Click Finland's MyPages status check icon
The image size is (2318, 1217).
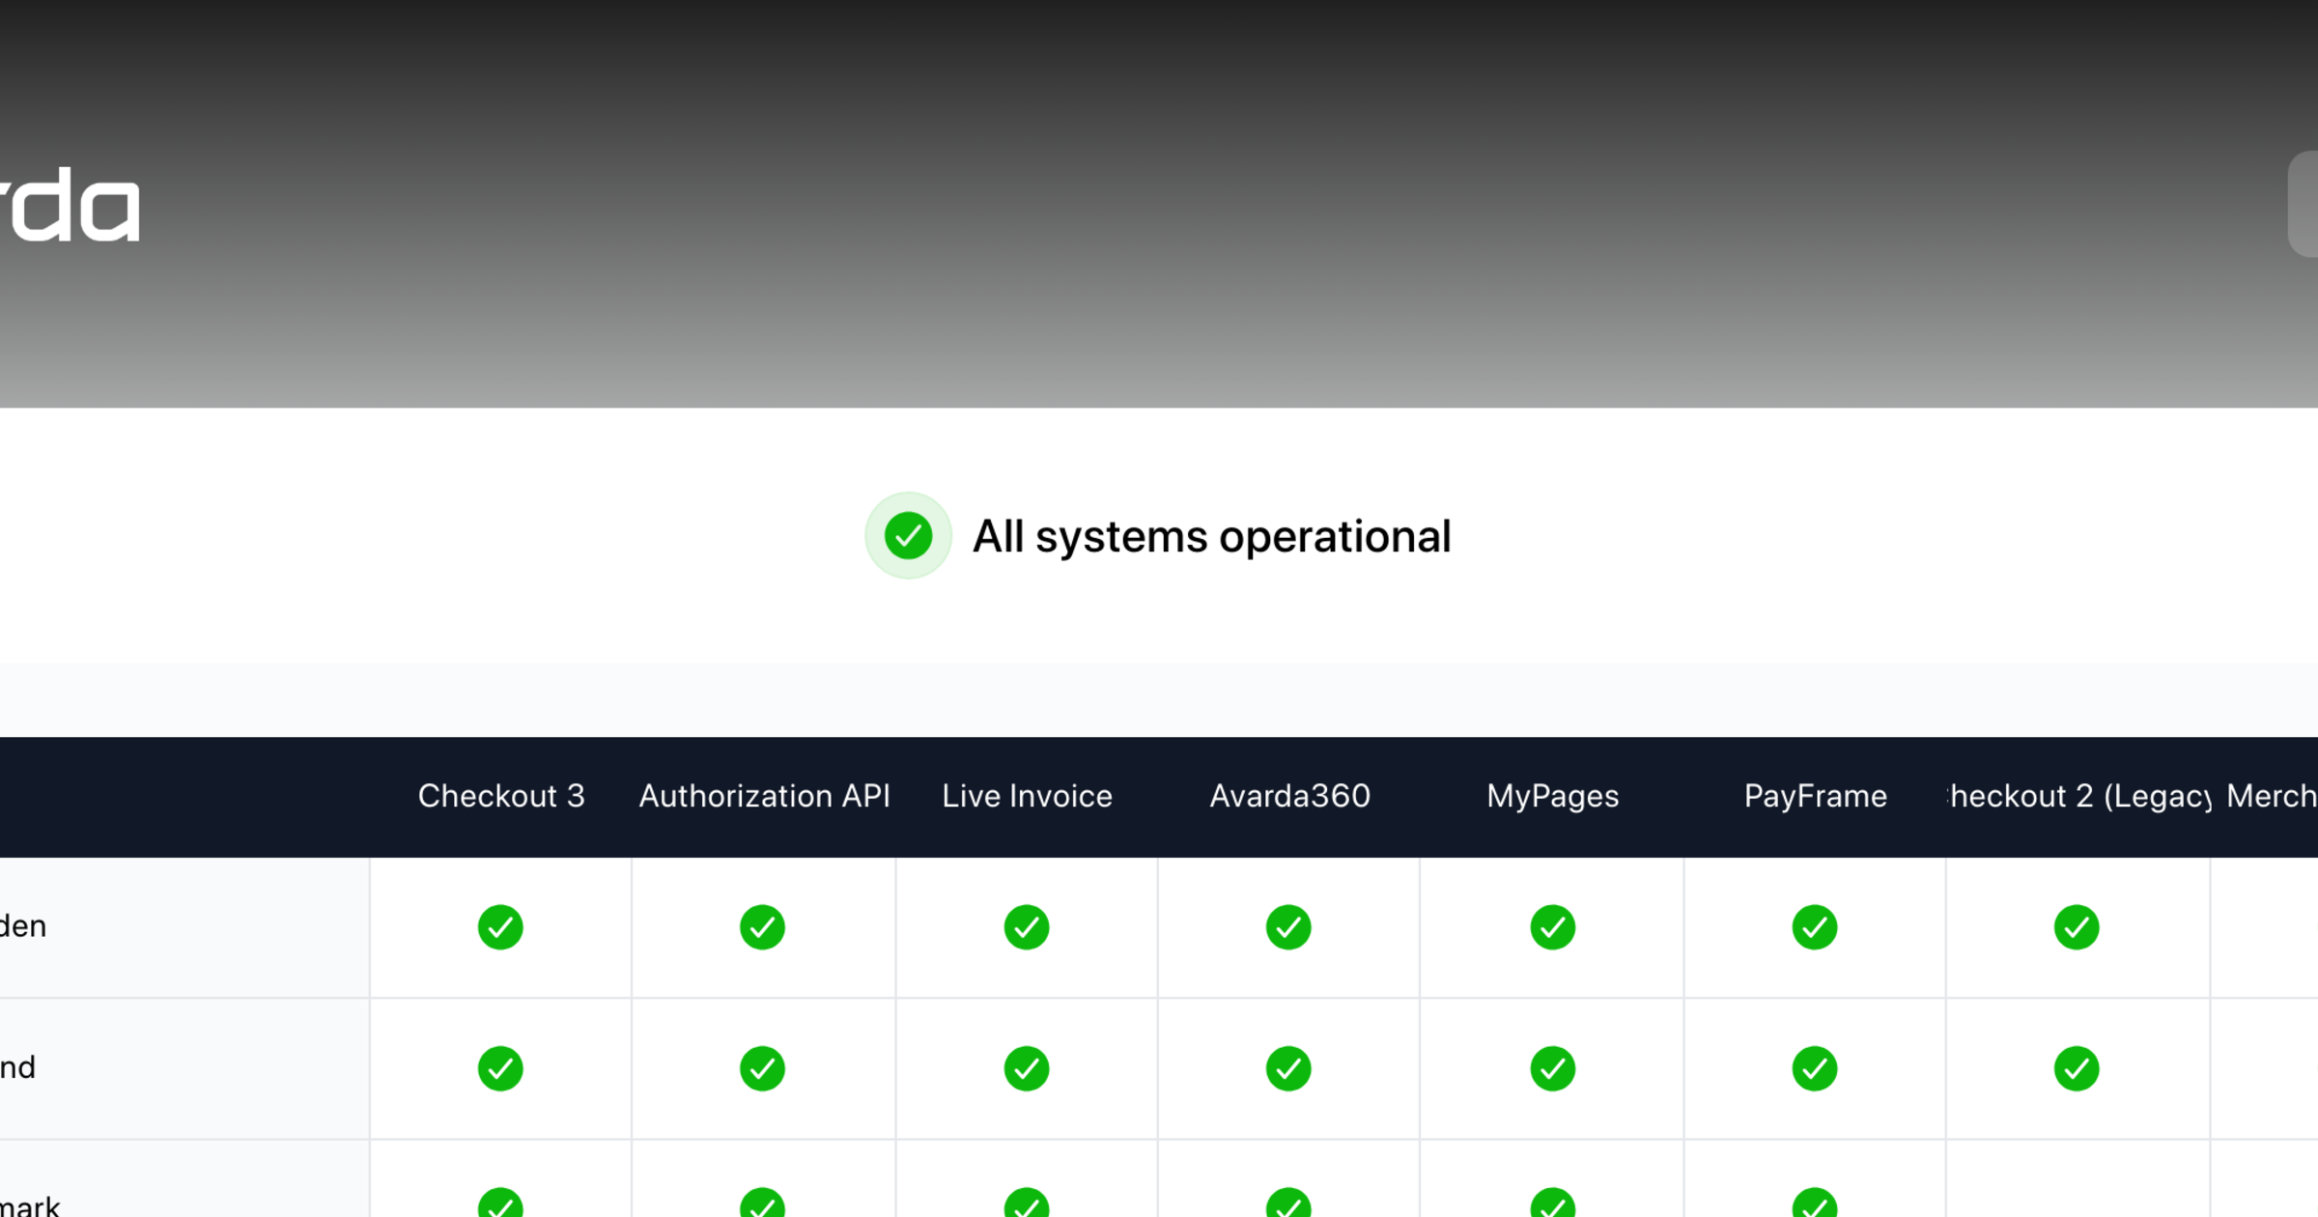pos(1552,1068)
